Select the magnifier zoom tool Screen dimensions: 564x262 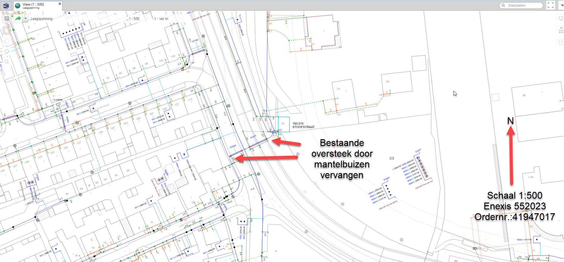(6, 62)
